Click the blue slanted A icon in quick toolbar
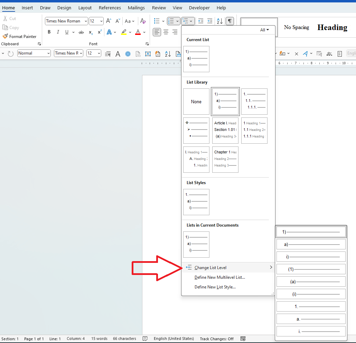This screenshot has width=356, height=343. coord(305,54)
